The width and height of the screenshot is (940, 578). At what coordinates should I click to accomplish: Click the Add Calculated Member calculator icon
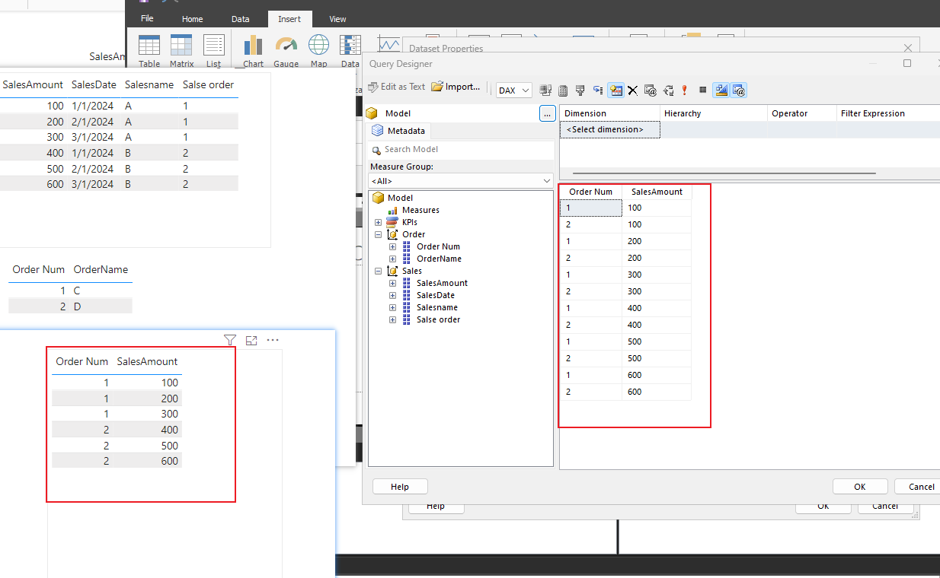(x=563, y=90)
